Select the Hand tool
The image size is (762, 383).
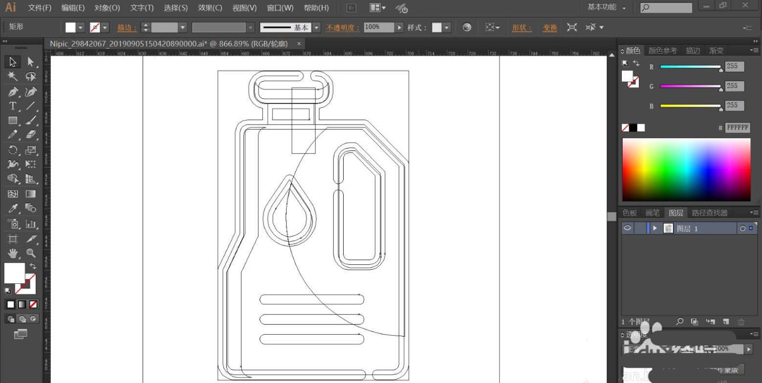(x=13, y=253)
